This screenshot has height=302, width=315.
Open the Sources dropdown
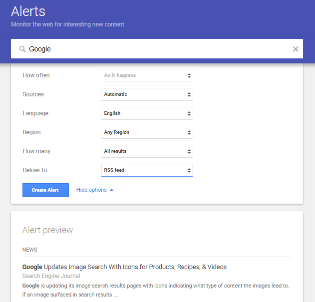click(147, 94)
